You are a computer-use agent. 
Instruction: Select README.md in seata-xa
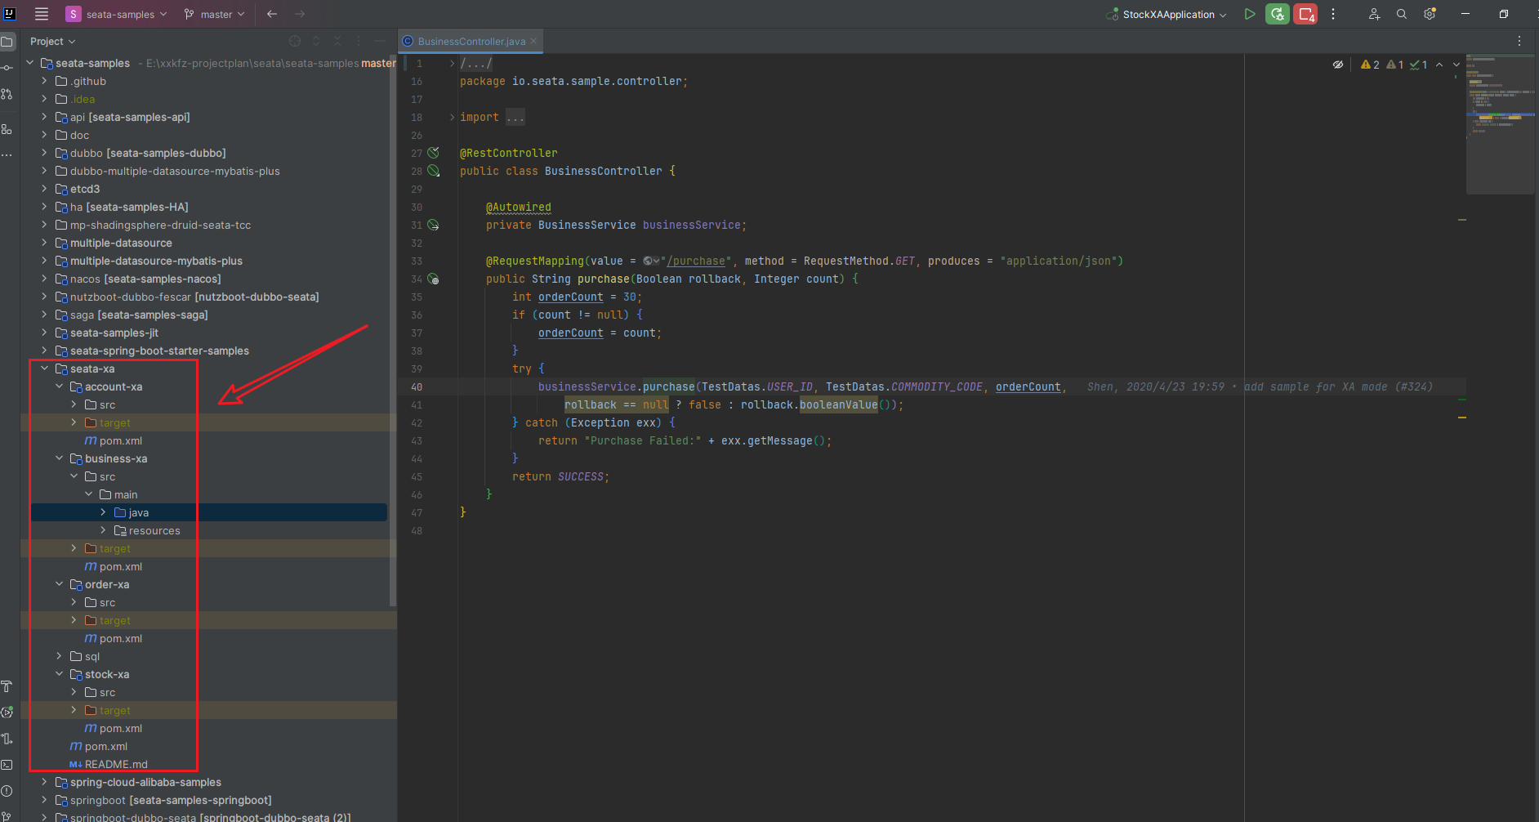[117, 764]
